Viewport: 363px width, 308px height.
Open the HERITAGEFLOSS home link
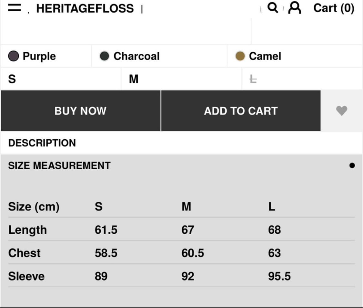(85, 8)
